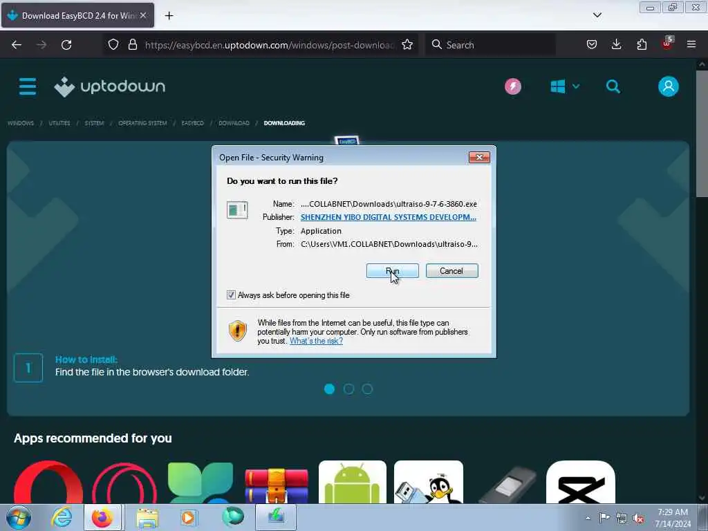This screenshot has width=708, height=531.
Task: Open the Opera recommended app
Action: coord(48,482)
